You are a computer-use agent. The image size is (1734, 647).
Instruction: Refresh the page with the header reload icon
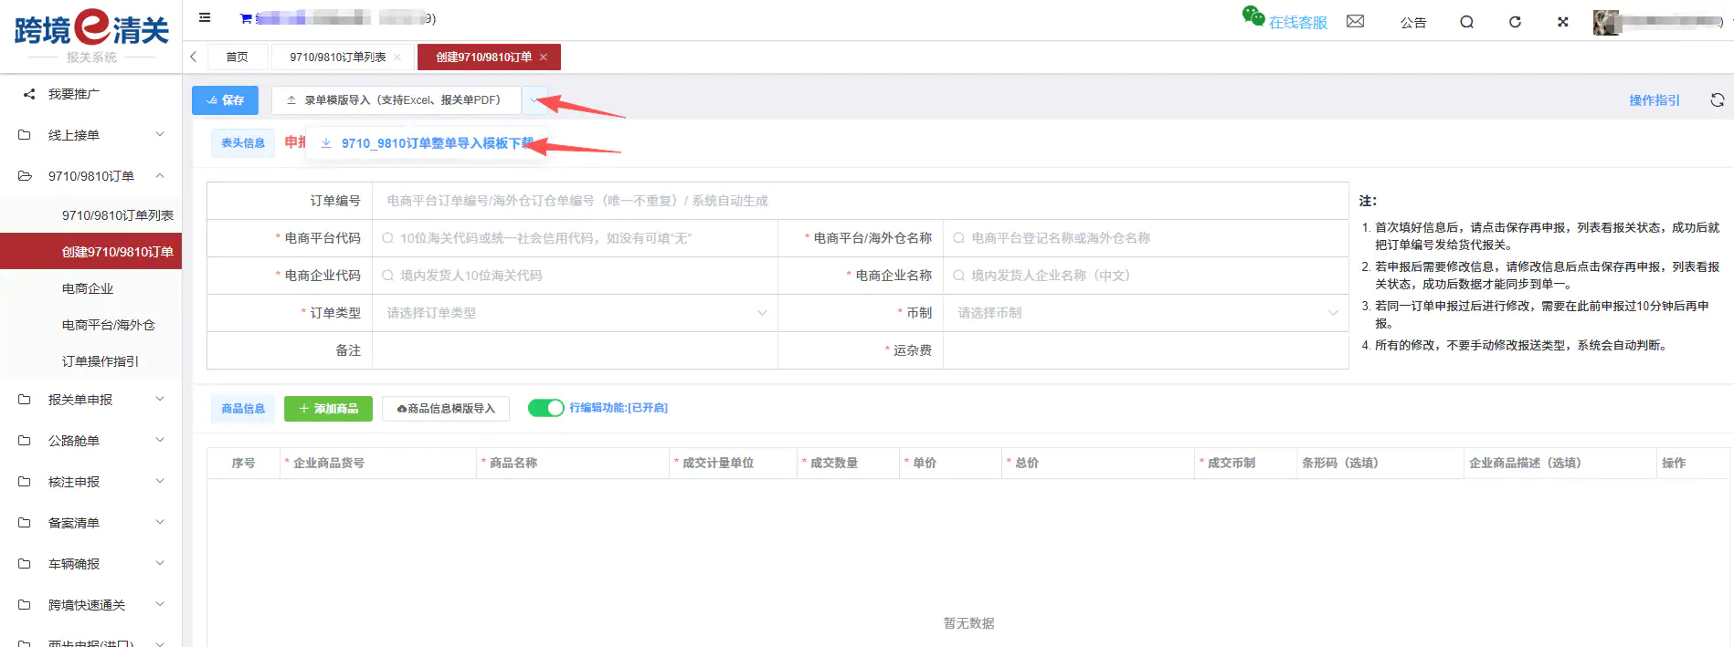tap(1515, 22)
